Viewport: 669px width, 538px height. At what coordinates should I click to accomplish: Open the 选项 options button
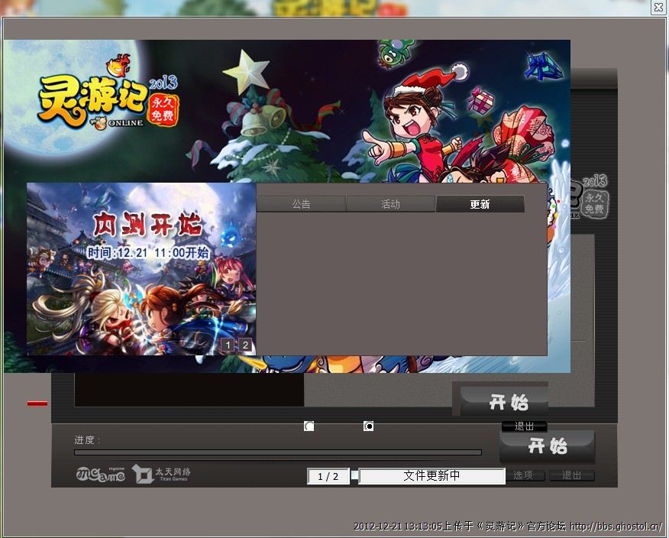click(523, 475)
